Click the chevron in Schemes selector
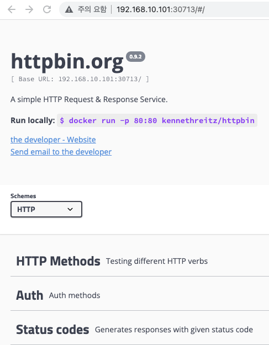The image size is (269, 345). pos(70,209)
